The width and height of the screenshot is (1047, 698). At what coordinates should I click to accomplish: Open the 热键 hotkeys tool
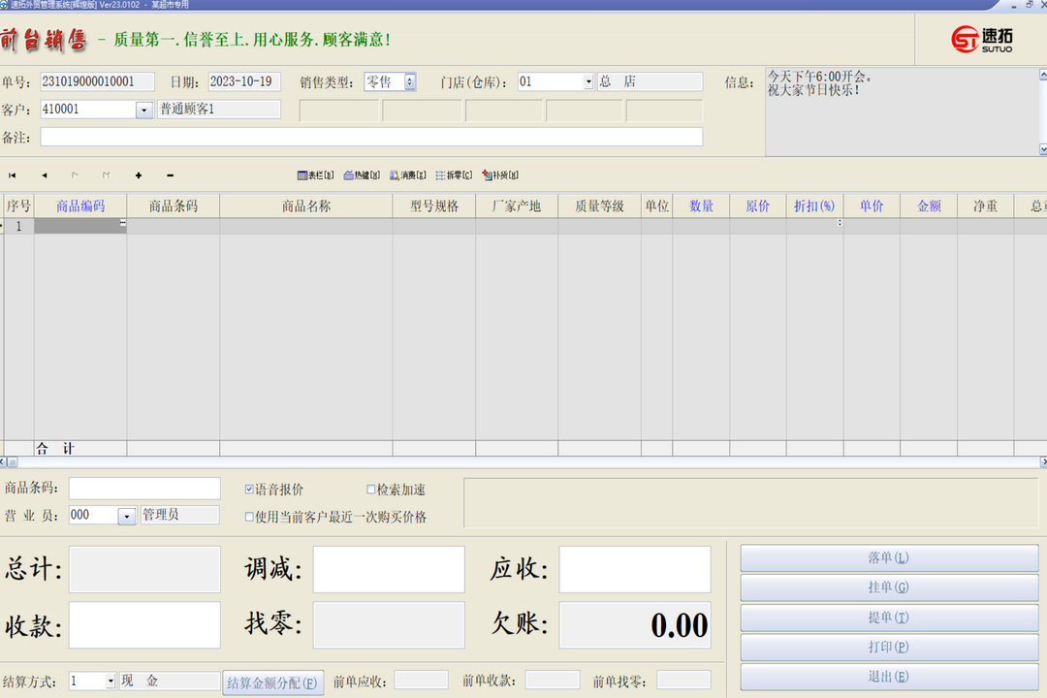click(x=362, y=175)
